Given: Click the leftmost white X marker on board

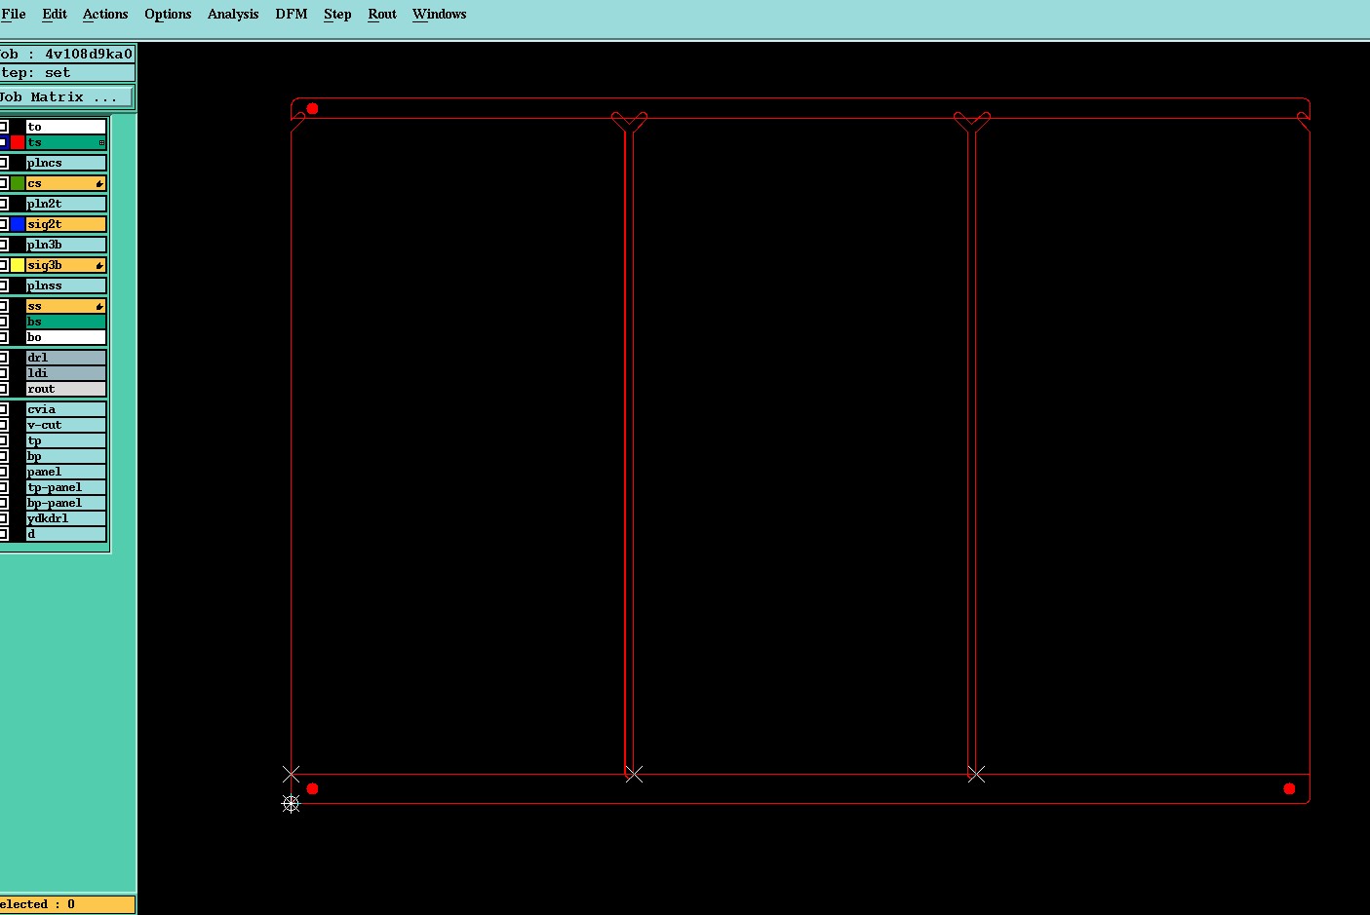Looking at the screenshot, I should tap(291, 774).
